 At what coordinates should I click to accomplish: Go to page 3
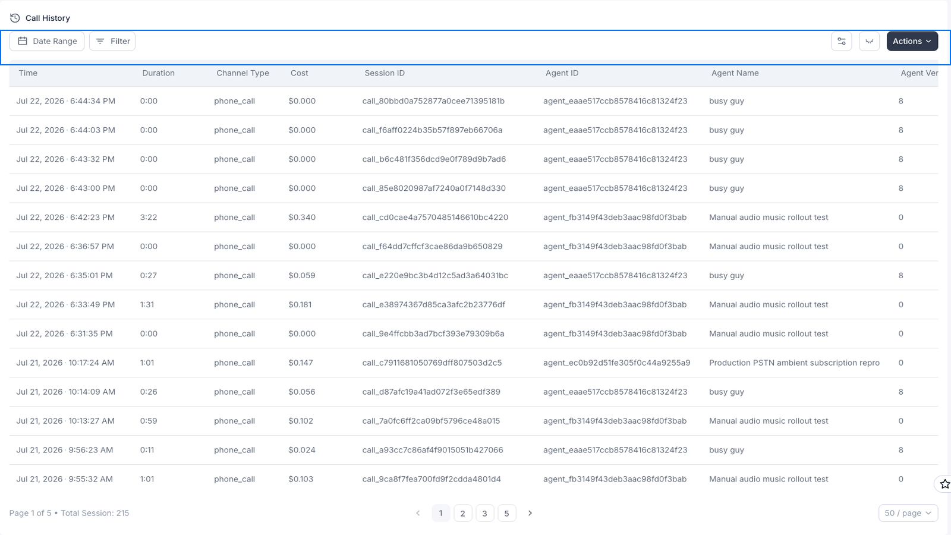[484, 513]
